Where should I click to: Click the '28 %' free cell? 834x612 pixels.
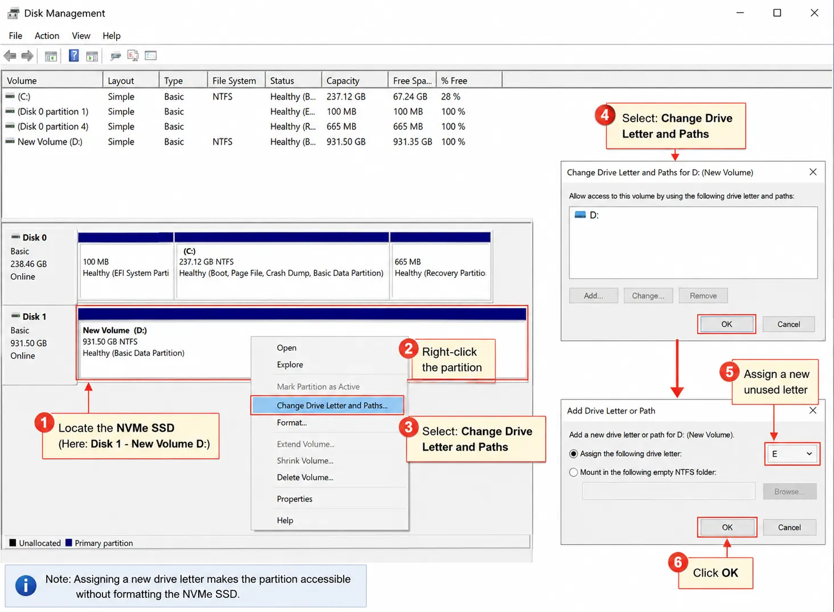point(451,96)
